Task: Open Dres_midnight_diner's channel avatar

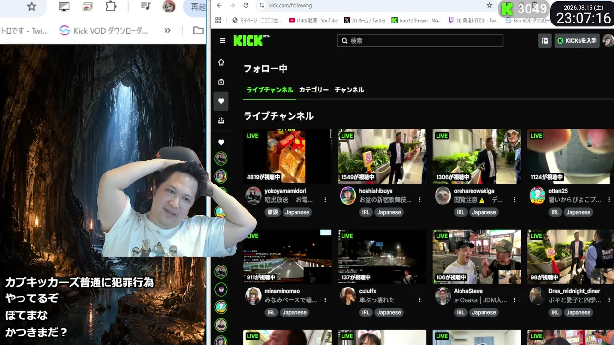Action: (x=537, y=296)
